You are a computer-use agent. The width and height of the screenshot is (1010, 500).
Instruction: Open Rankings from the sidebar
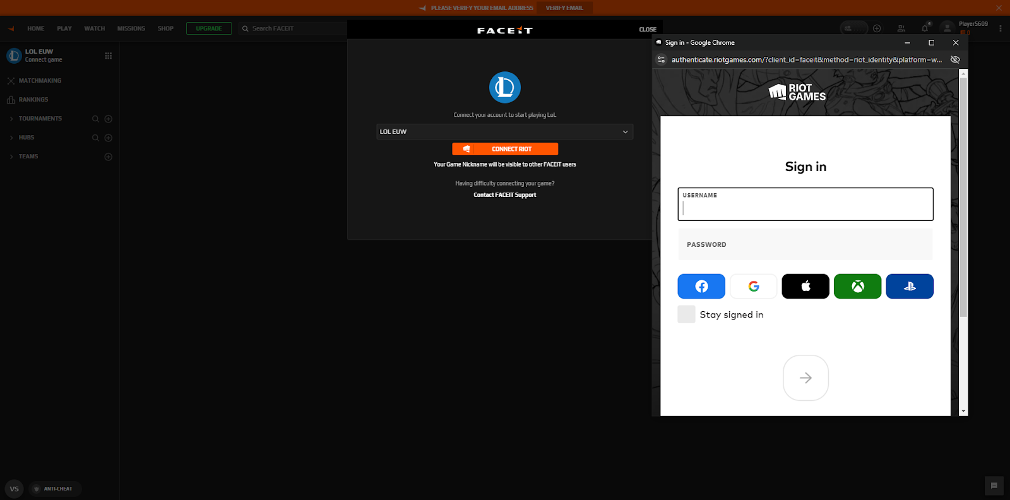pos(33,100)
